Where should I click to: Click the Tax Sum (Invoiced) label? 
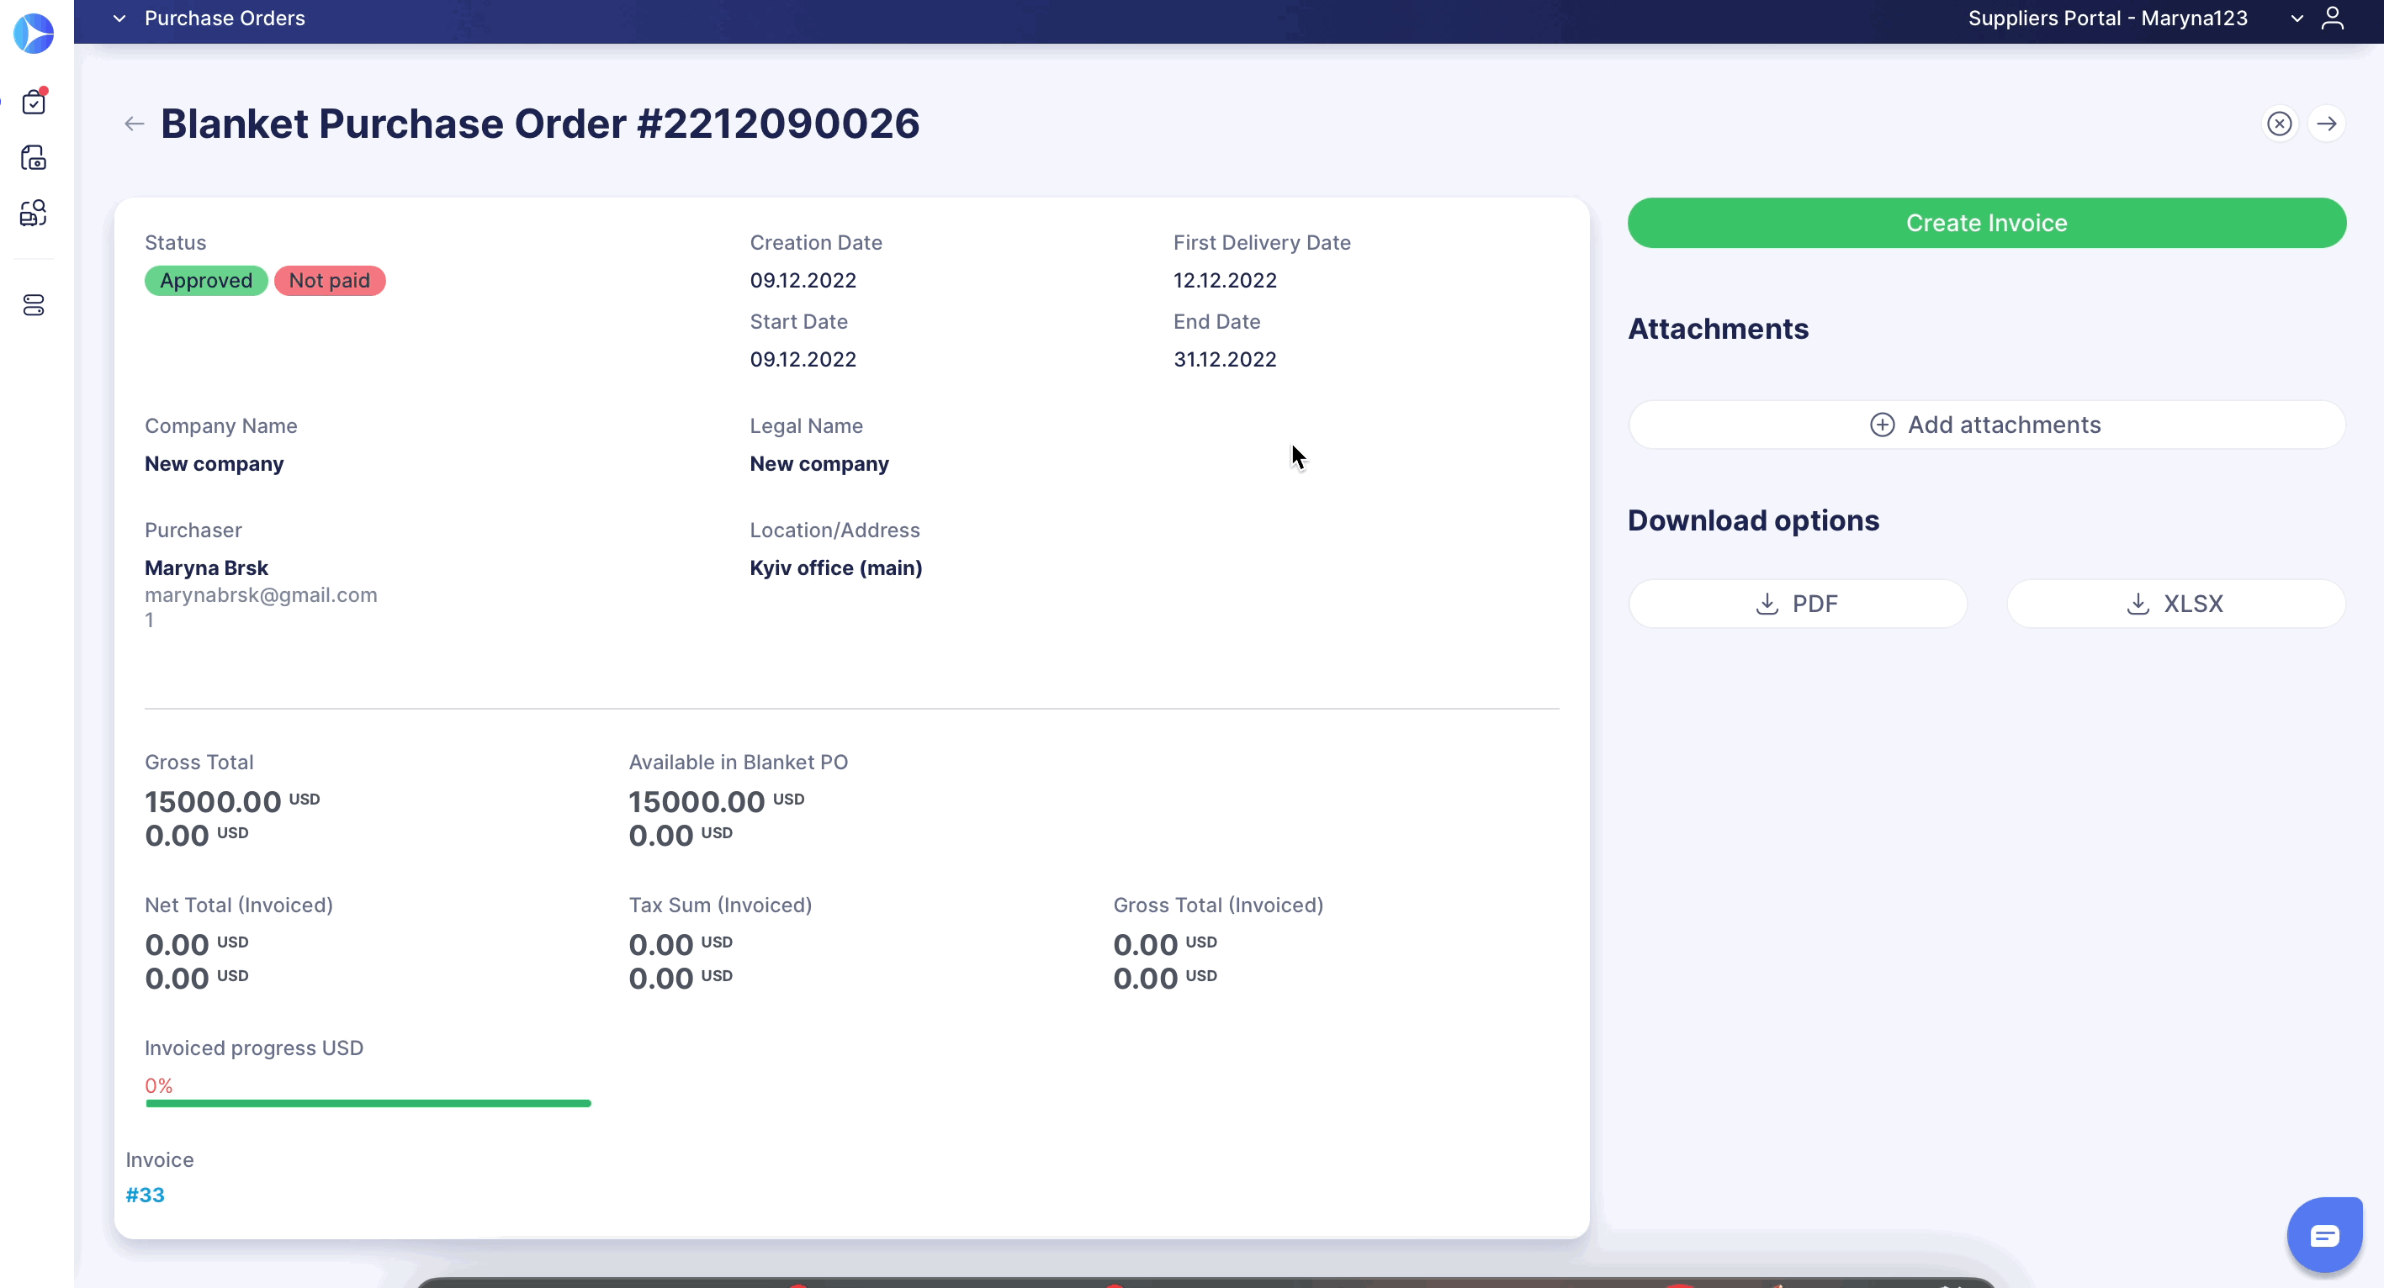(x=720, y=905)
